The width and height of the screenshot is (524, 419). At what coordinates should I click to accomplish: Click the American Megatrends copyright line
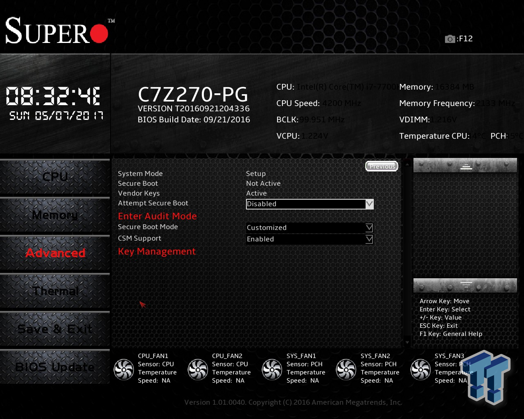(x=293, y=402)
